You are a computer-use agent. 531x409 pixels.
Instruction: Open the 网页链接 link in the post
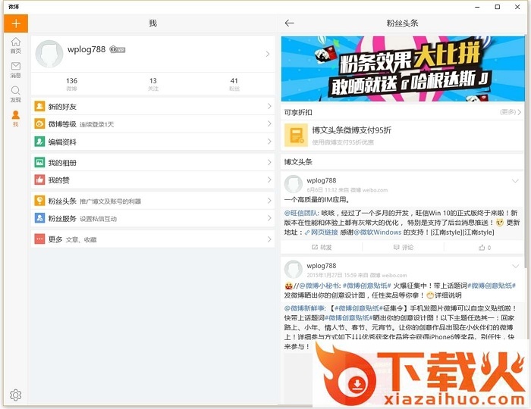[322, 233]
